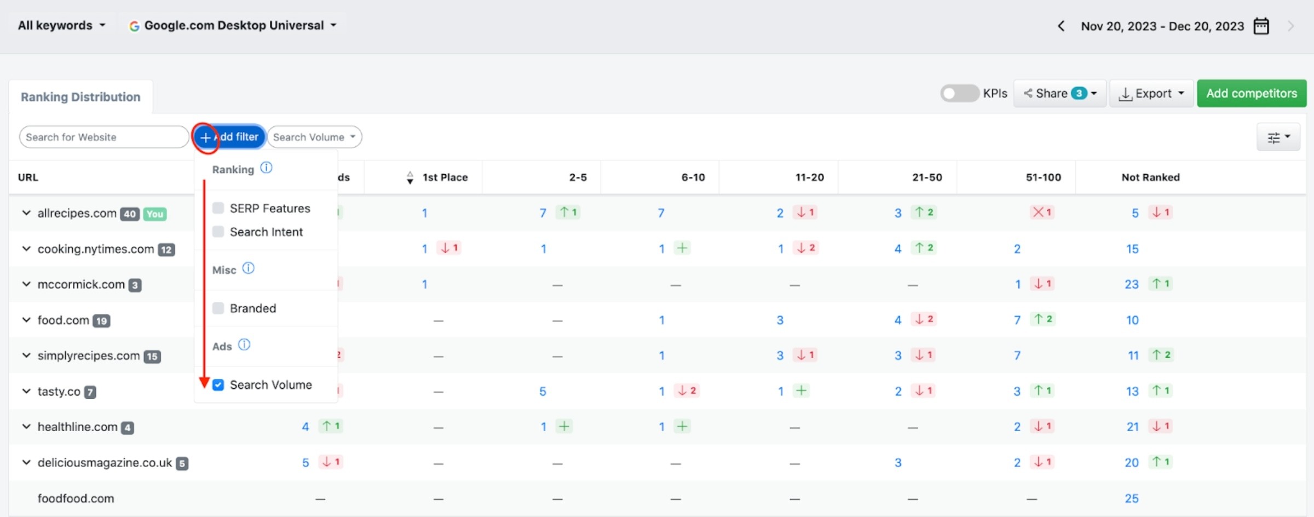This screenshot has height=517, width=1314.
Task: Go to previous date range arrow
Action: tap(1061, 26)
